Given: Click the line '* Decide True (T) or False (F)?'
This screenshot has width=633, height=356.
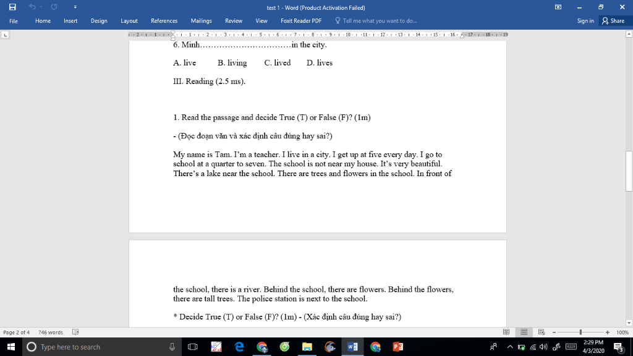Looking at the screenshot, I should click(x=226, y=317).
